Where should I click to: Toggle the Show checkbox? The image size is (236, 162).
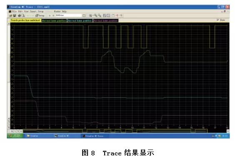coord(218,20)
